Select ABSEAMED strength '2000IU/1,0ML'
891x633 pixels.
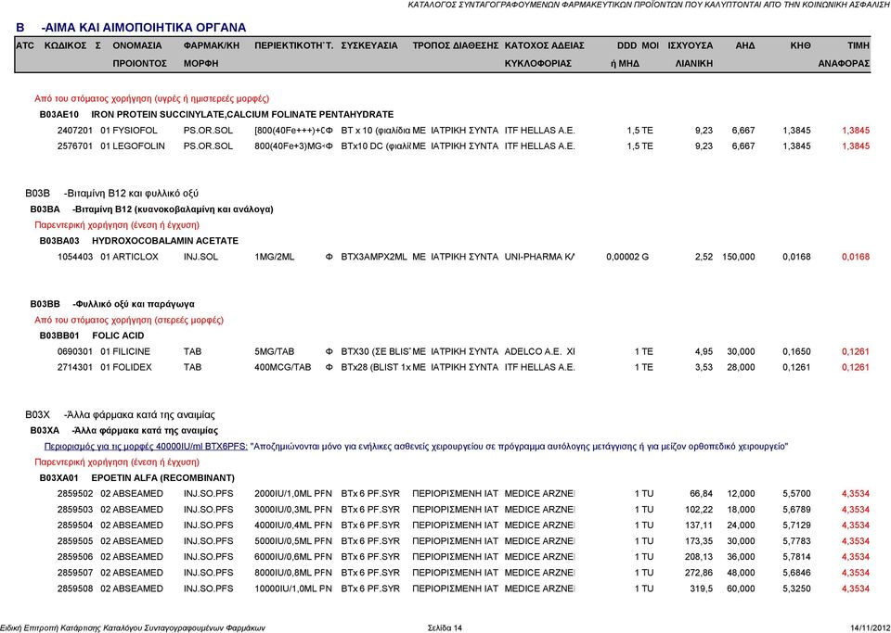click(282, 494)
